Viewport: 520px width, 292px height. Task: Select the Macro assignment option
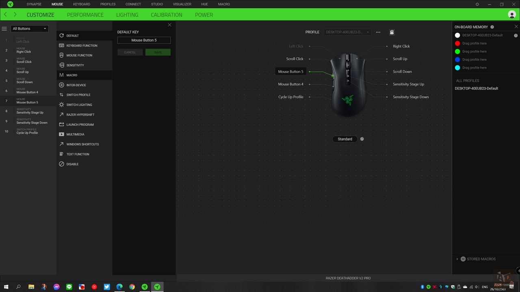84,75
